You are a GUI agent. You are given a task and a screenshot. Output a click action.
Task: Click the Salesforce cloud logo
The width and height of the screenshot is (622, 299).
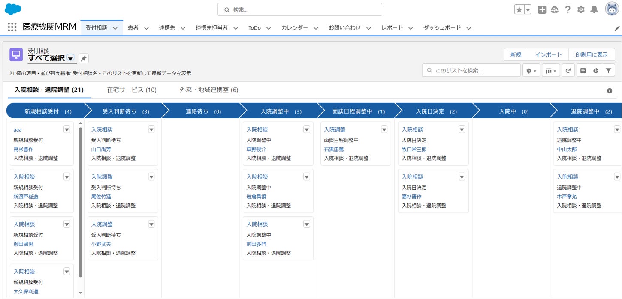tap(13, 9)
